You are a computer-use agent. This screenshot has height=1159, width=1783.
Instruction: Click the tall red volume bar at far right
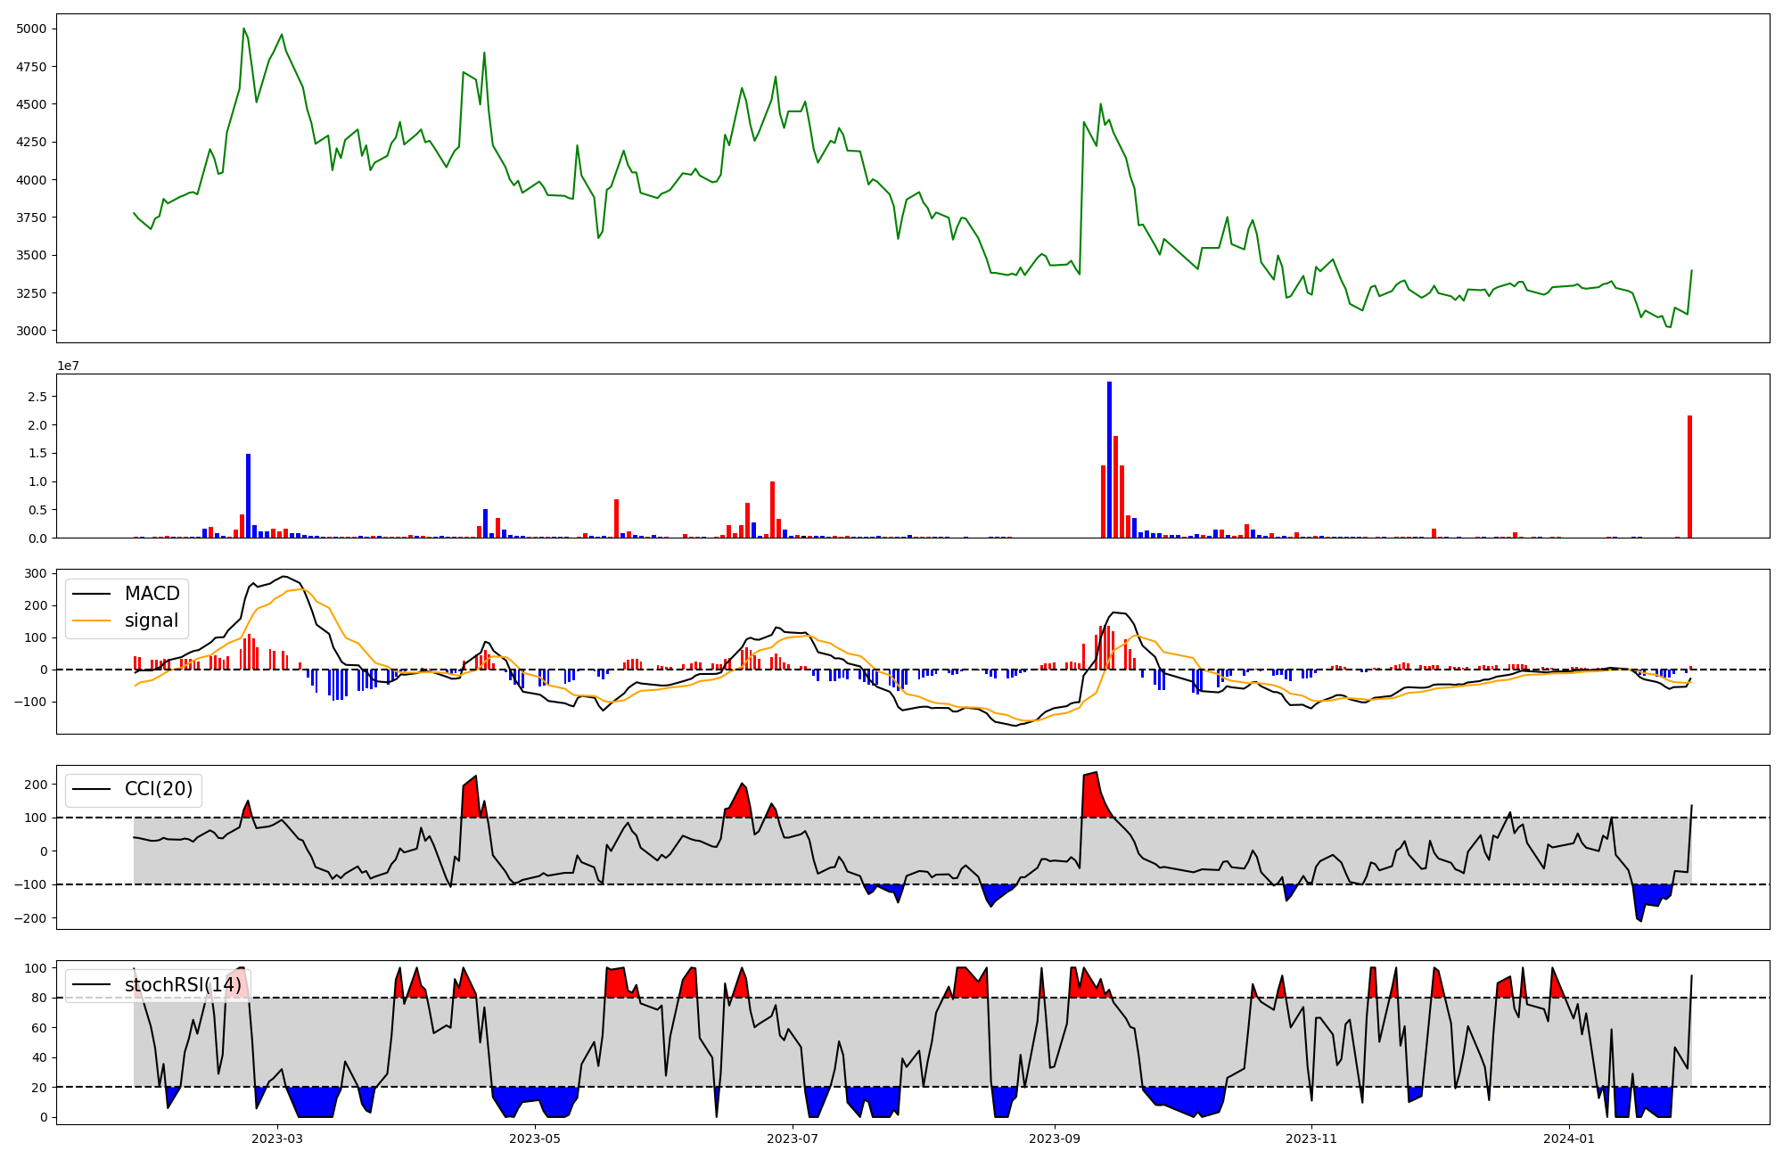coord(1689,476)
